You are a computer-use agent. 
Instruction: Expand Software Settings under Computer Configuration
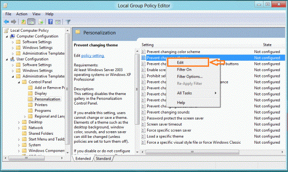[13, 42]
